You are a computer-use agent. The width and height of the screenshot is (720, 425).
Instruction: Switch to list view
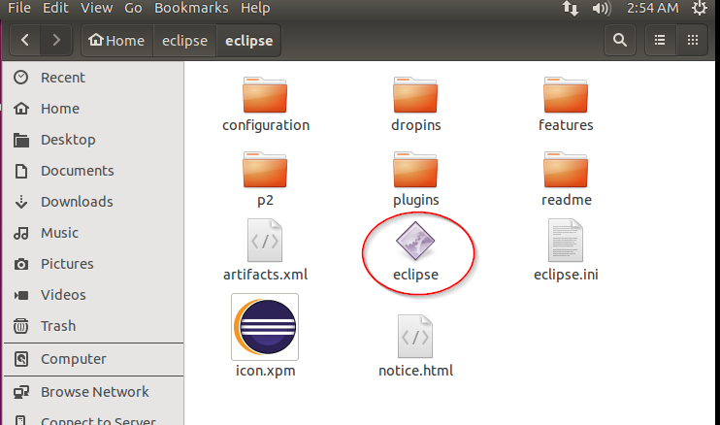[x=660, y=41]
